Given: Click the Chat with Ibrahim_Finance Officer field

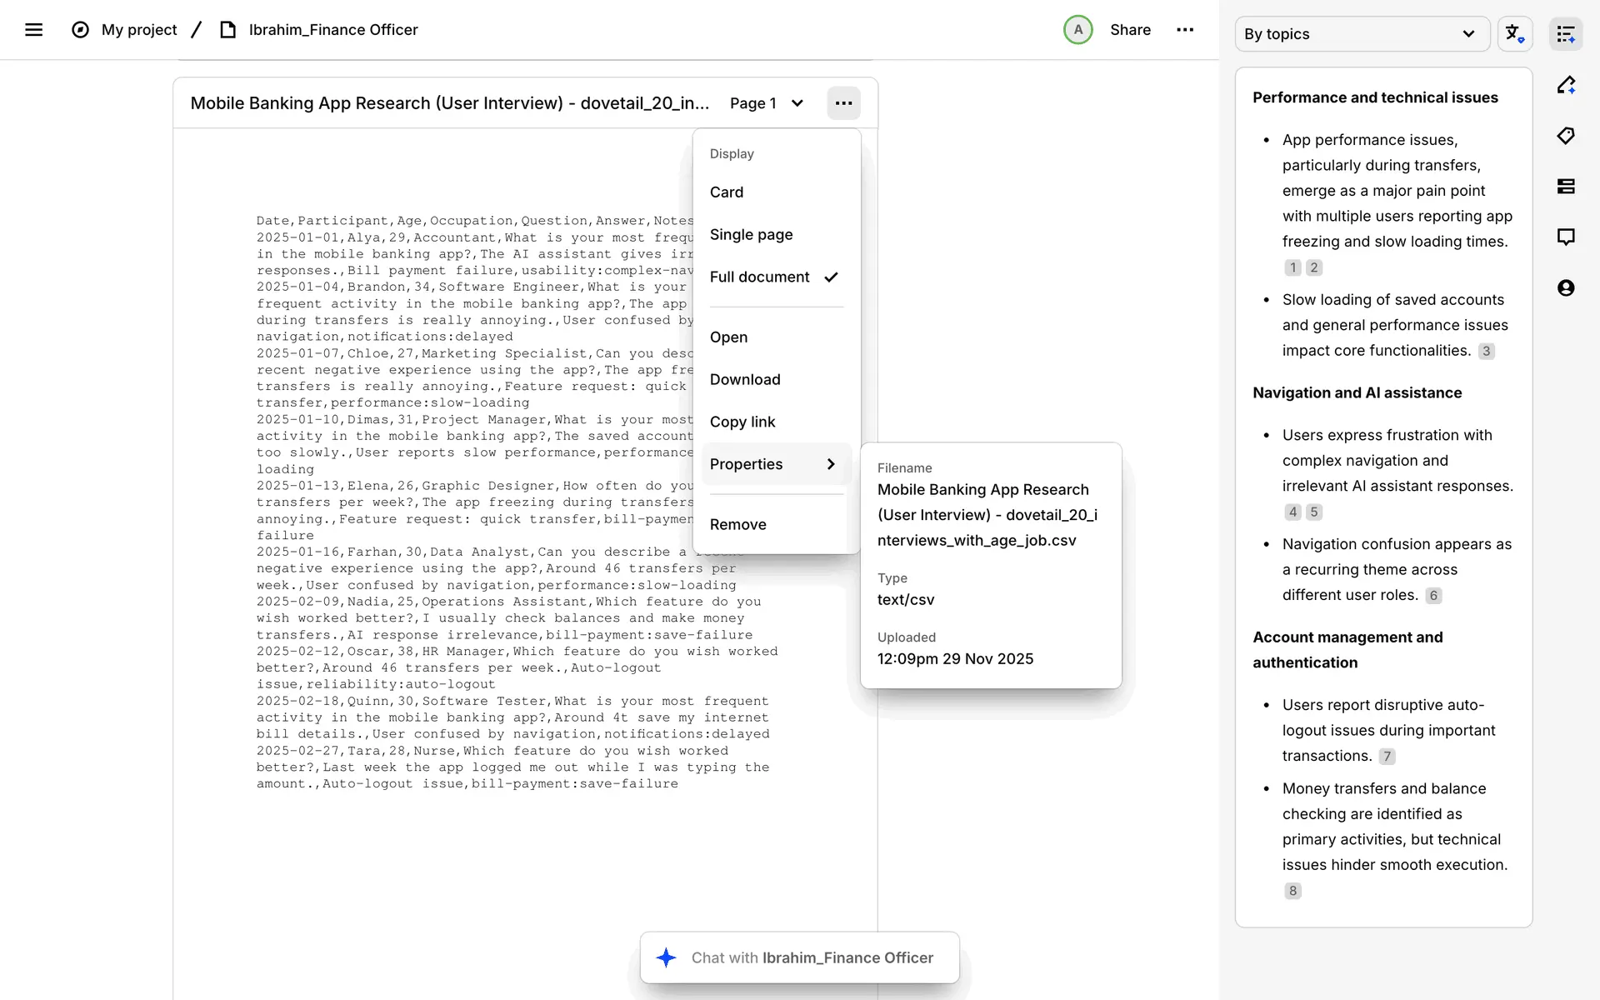Looking at the screenshot, I should [x=800, y=957].
